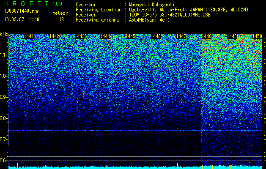Click the date stamp 10.03.07 14:40
The image size is (266, 169).
22,19
